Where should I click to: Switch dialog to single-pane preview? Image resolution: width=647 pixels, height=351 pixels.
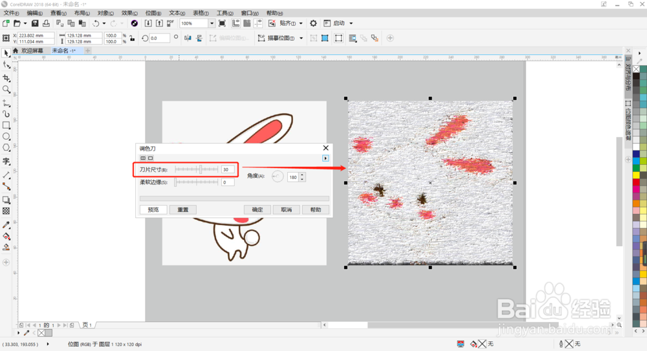coord(151,158)
